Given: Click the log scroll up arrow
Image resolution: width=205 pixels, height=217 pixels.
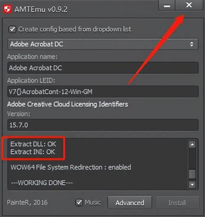Looking at the screenshot, I should [192, 144].
